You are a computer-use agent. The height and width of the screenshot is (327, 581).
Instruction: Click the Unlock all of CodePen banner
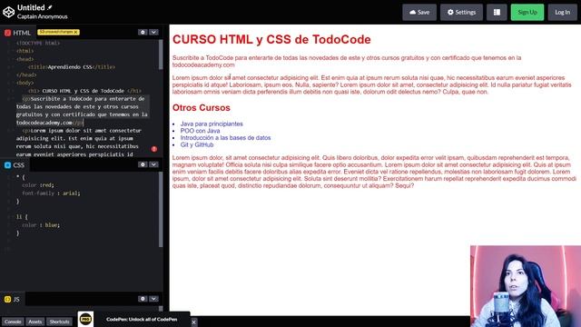(142, 319)
